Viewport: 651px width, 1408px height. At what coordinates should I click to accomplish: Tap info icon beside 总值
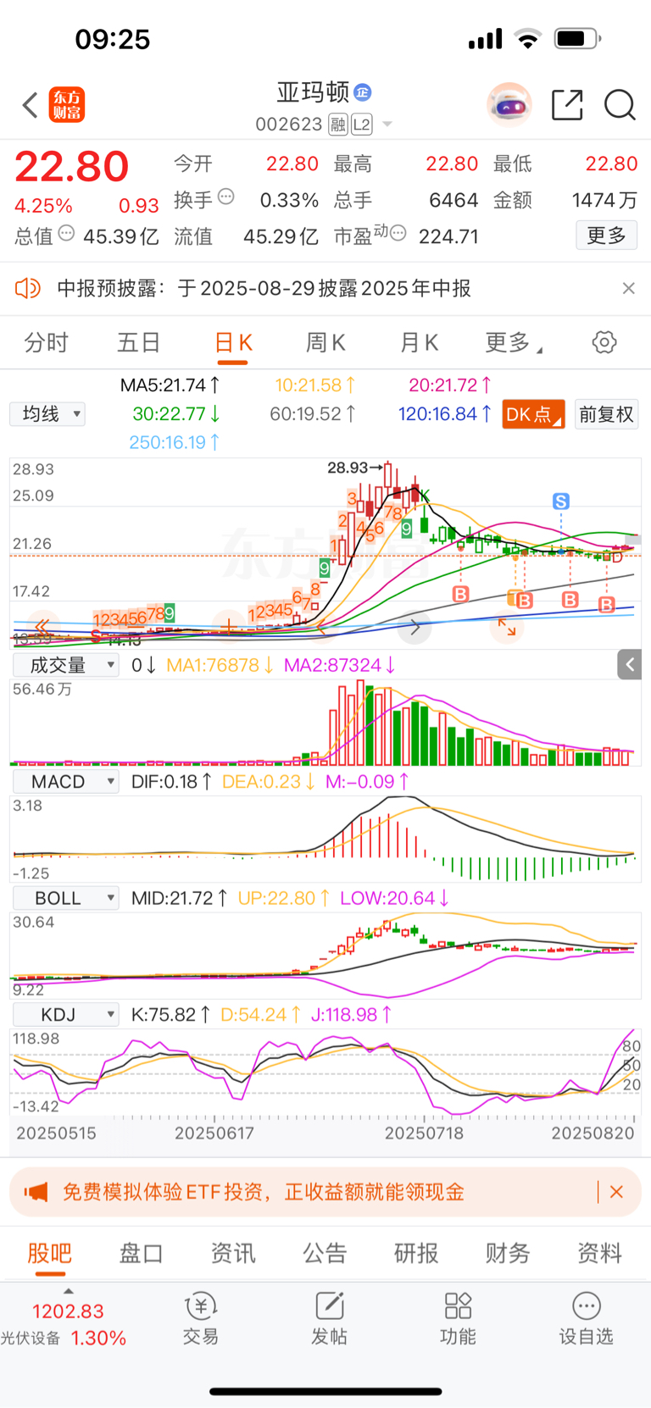click(x=67, y=233)
